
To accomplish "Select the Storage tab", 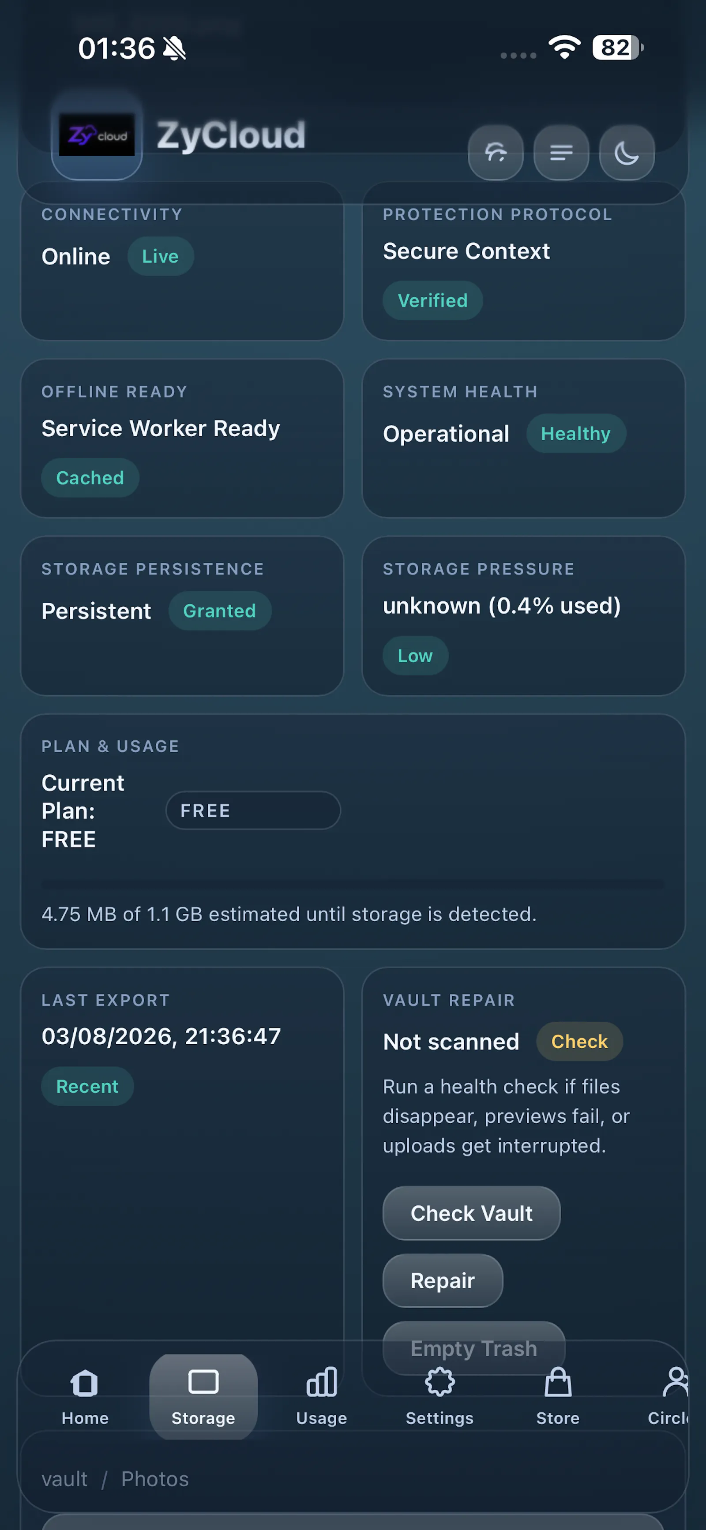I will click(203, 1396).
